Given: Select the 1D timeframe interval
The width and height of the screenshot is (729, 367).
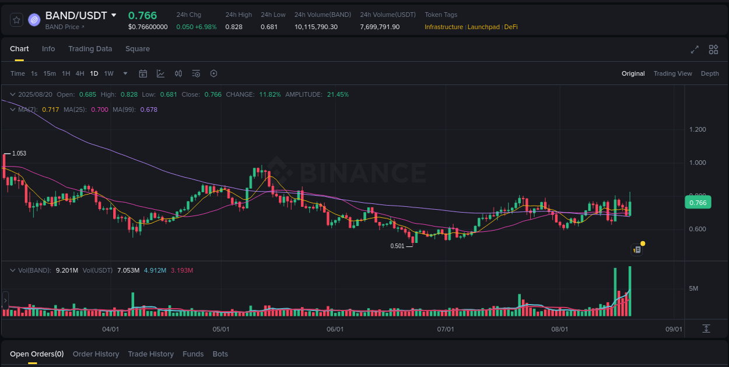Looking at the screenshot, I should click(94, 73).
